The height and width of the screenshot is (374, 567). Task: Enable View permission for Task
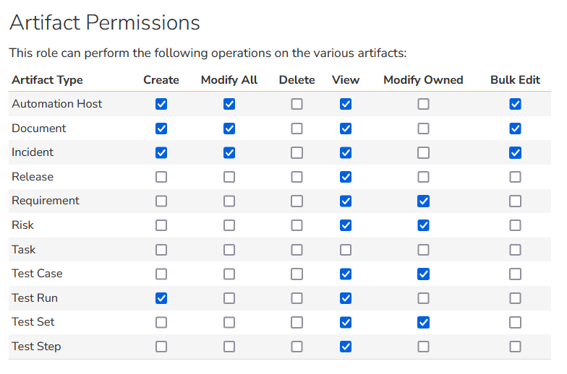pos(346,250)
